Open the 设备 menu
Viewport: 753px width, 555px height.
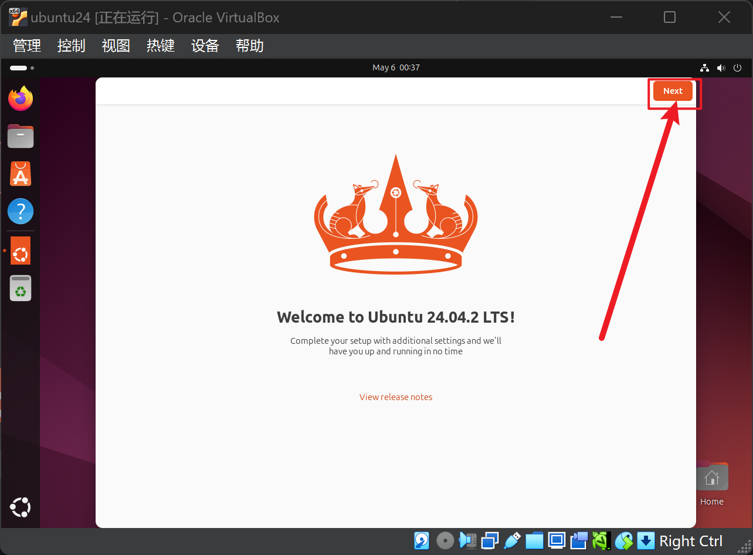coord(205,46)
